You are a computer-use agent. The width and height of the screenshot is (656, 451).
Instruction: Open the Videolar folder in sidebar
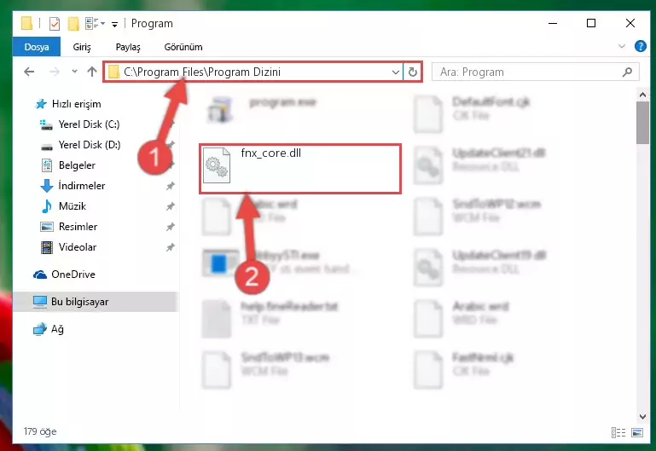click(78, 247)
